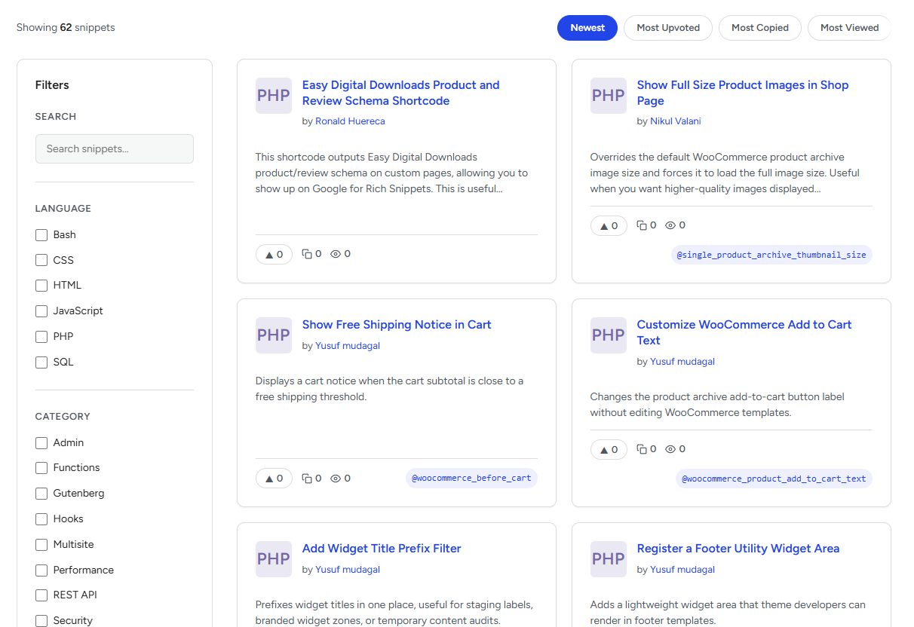Focus the Search snippets input field

coord(115,148)
